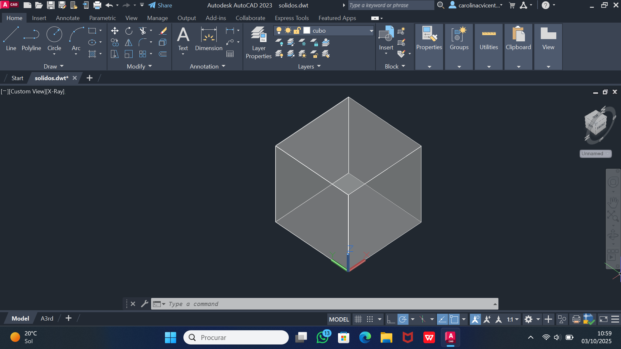Click the Rotate tool icon
The image size is (621, 349).
129,31
